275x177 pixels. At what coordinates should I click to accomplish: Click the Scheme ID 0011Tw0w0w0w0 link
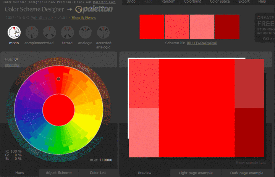tap(202, 43)
